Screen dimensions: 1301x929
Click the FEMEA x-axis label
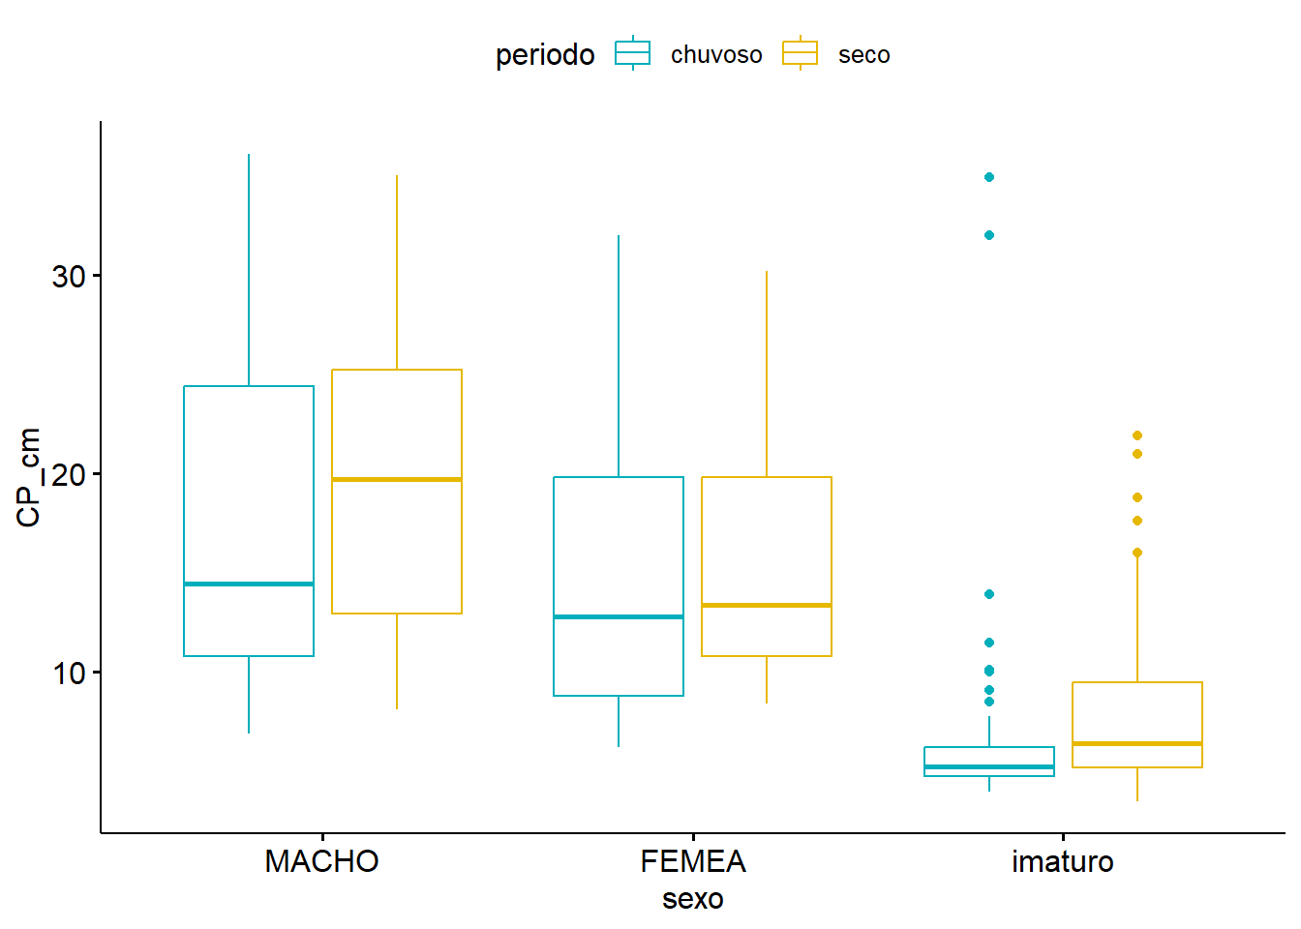(x=693, y=861)
